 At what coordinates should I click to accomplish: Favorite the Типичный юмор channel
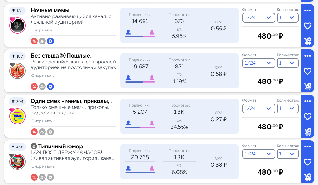click(307, 162)
